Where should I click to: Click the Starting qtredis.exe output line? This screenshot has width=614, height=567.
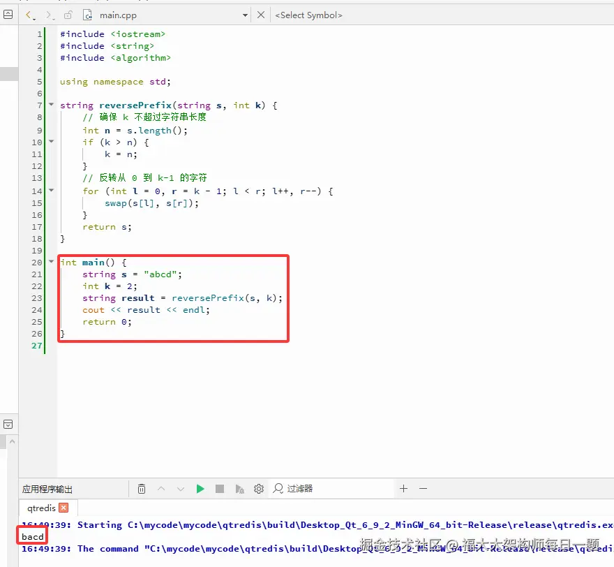click(x=317, y=525)
